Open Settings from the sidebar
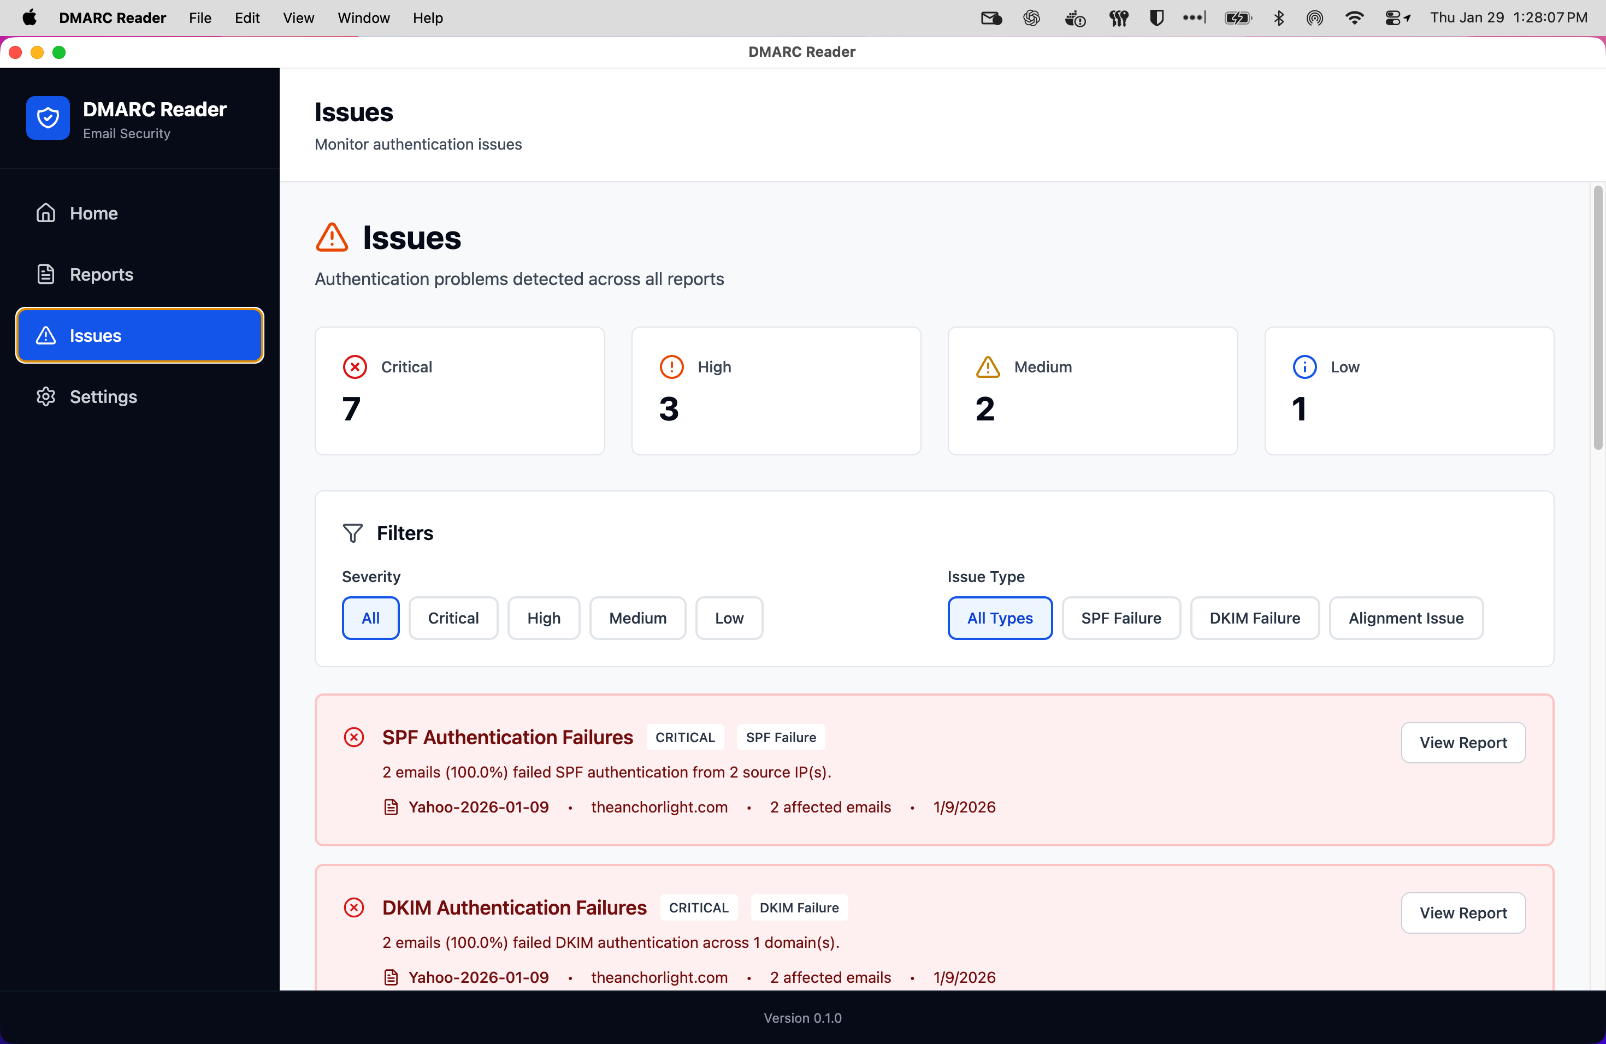The height and width of the screenshot is (1044, 1606). [103, 396]
